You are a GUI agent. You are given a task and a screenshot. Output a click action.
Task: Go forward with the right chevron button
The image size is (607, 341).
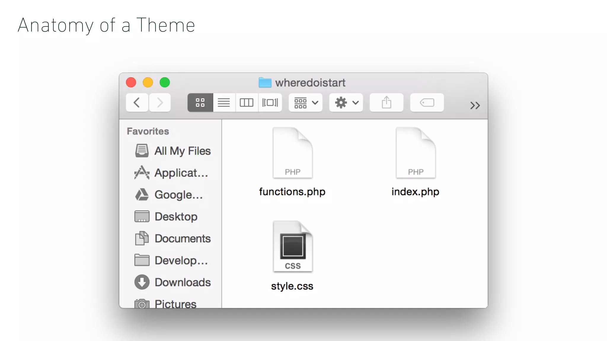pyautogui.click(x=160, y=103)
